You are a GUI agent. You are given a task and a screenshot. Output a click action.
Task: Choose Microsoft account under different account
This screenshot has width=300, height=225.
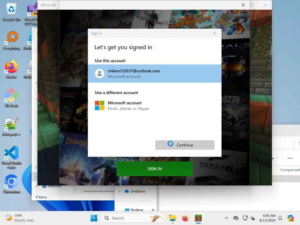click(x=155, y=105)
